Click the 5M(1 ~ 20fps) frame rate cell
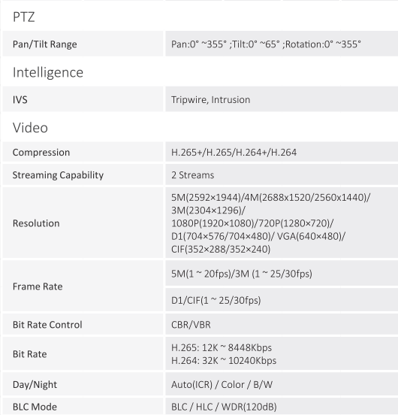The height and width of the screenshot is (415, 398). point(282,273)
